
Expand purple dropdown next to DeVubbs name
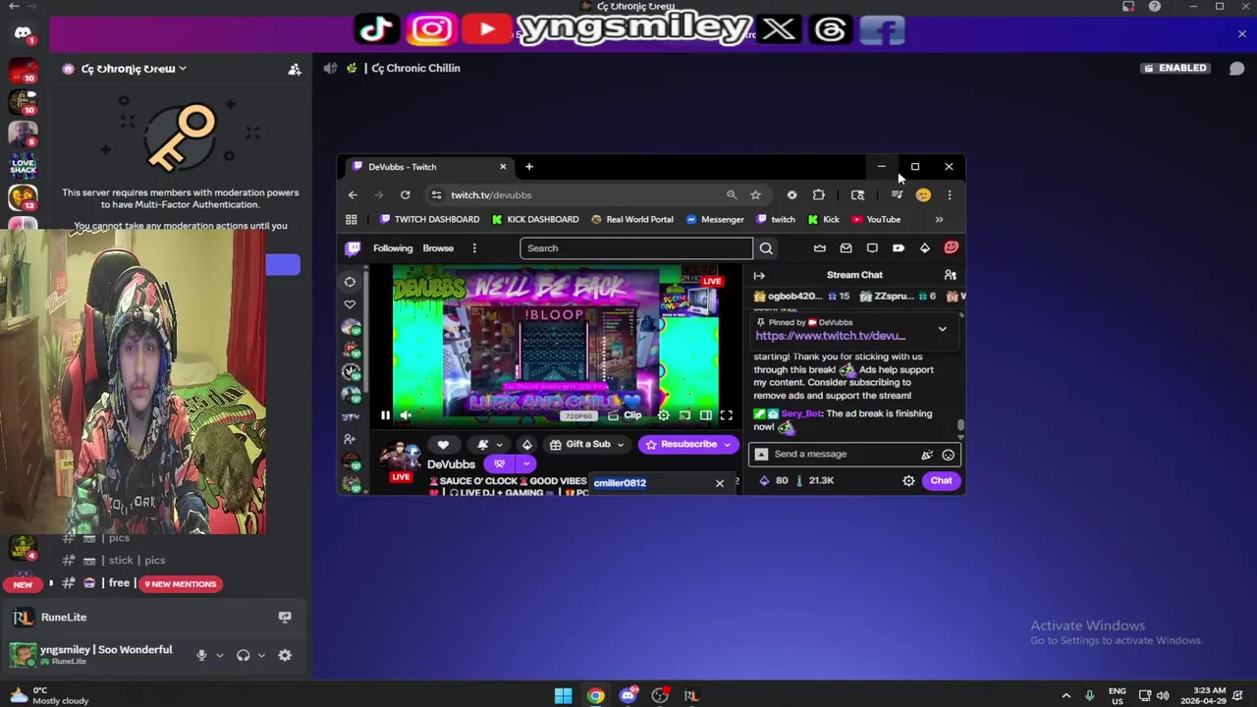(x=526, y=463)
